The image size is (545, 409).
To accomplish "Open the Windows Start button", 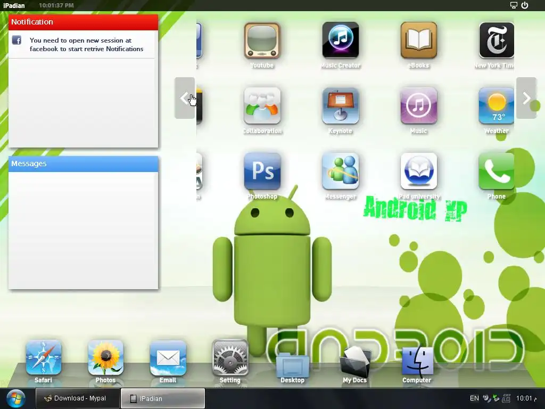I will pyautogui.click(x=15, y=398).
